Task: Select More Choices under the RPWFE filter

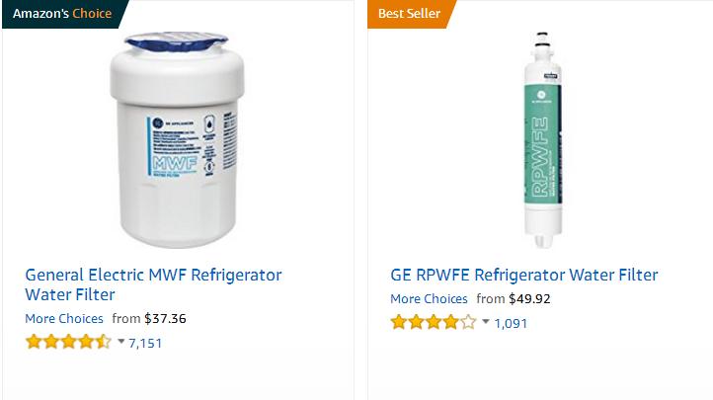Action: click(429, 298)
